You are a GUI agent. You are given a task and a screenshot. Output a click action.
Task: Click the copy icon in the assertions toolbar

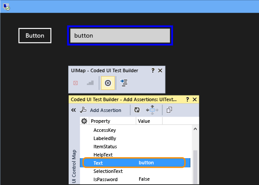[169, 110]
